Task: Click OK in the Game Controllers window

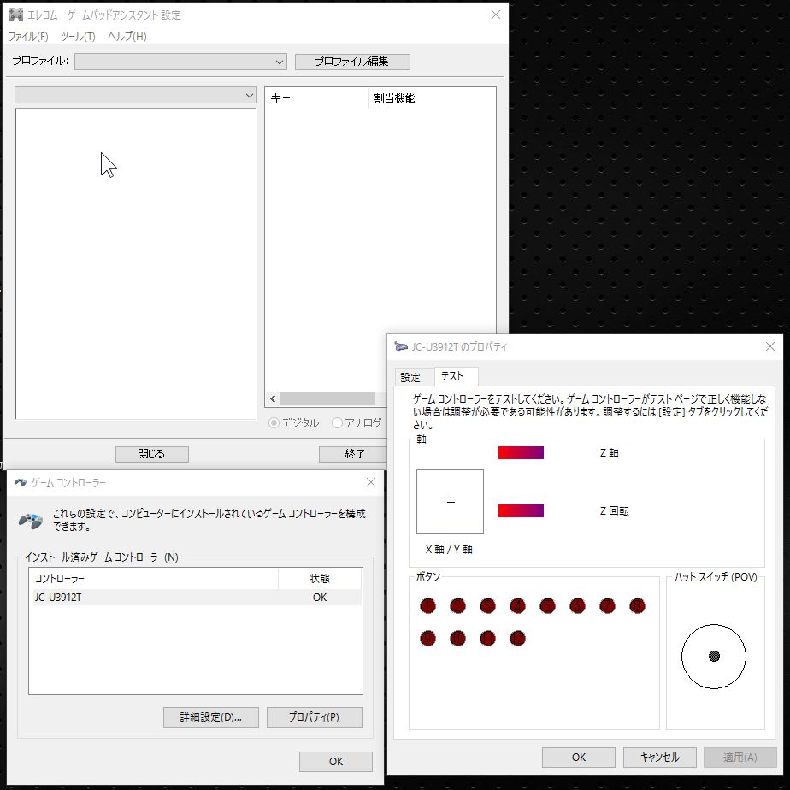Action: coord(335,761)
